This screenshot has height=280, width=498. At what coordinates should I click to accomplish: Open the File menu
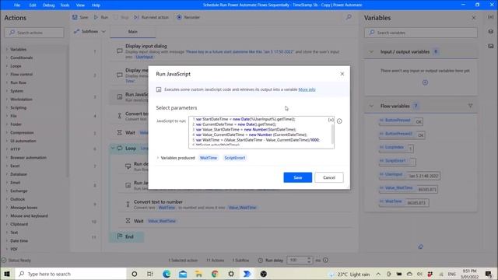click(x=17, y=5)
